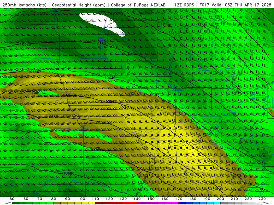Click the '12Z RDPS' model run label
Screen dimensions: 274x205
pyautogui.click(x=184, y=5)
